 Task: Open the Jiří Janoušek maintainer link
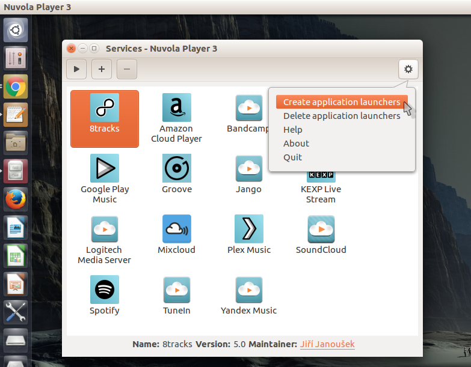click(327, 344)
